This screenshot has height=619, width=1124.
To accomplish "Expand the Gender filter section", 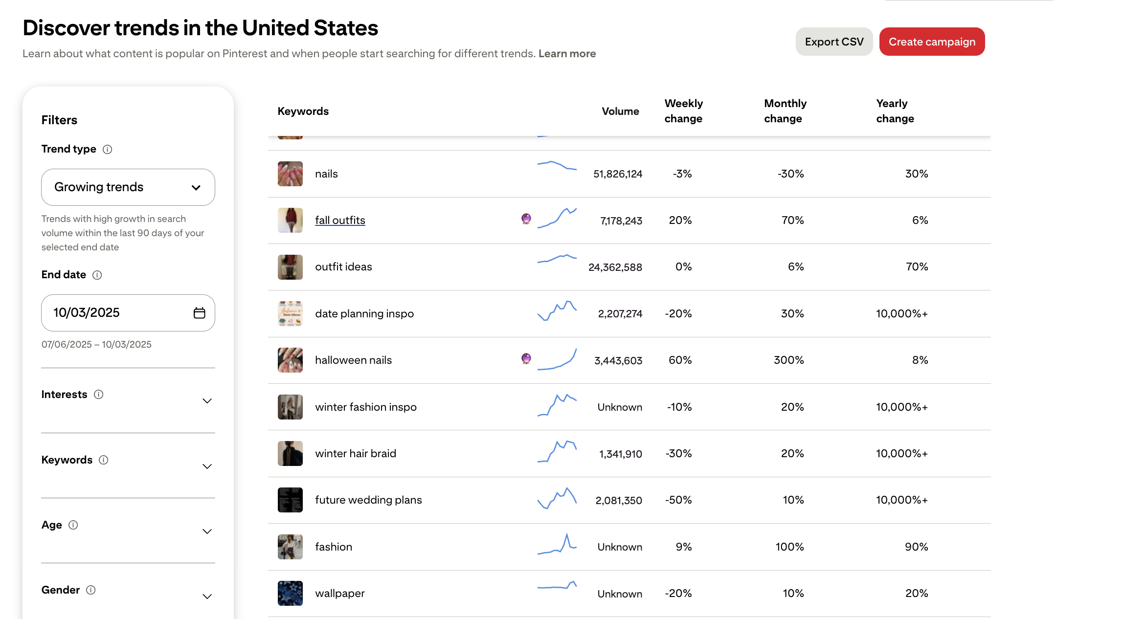I will (x=207, y=597).
